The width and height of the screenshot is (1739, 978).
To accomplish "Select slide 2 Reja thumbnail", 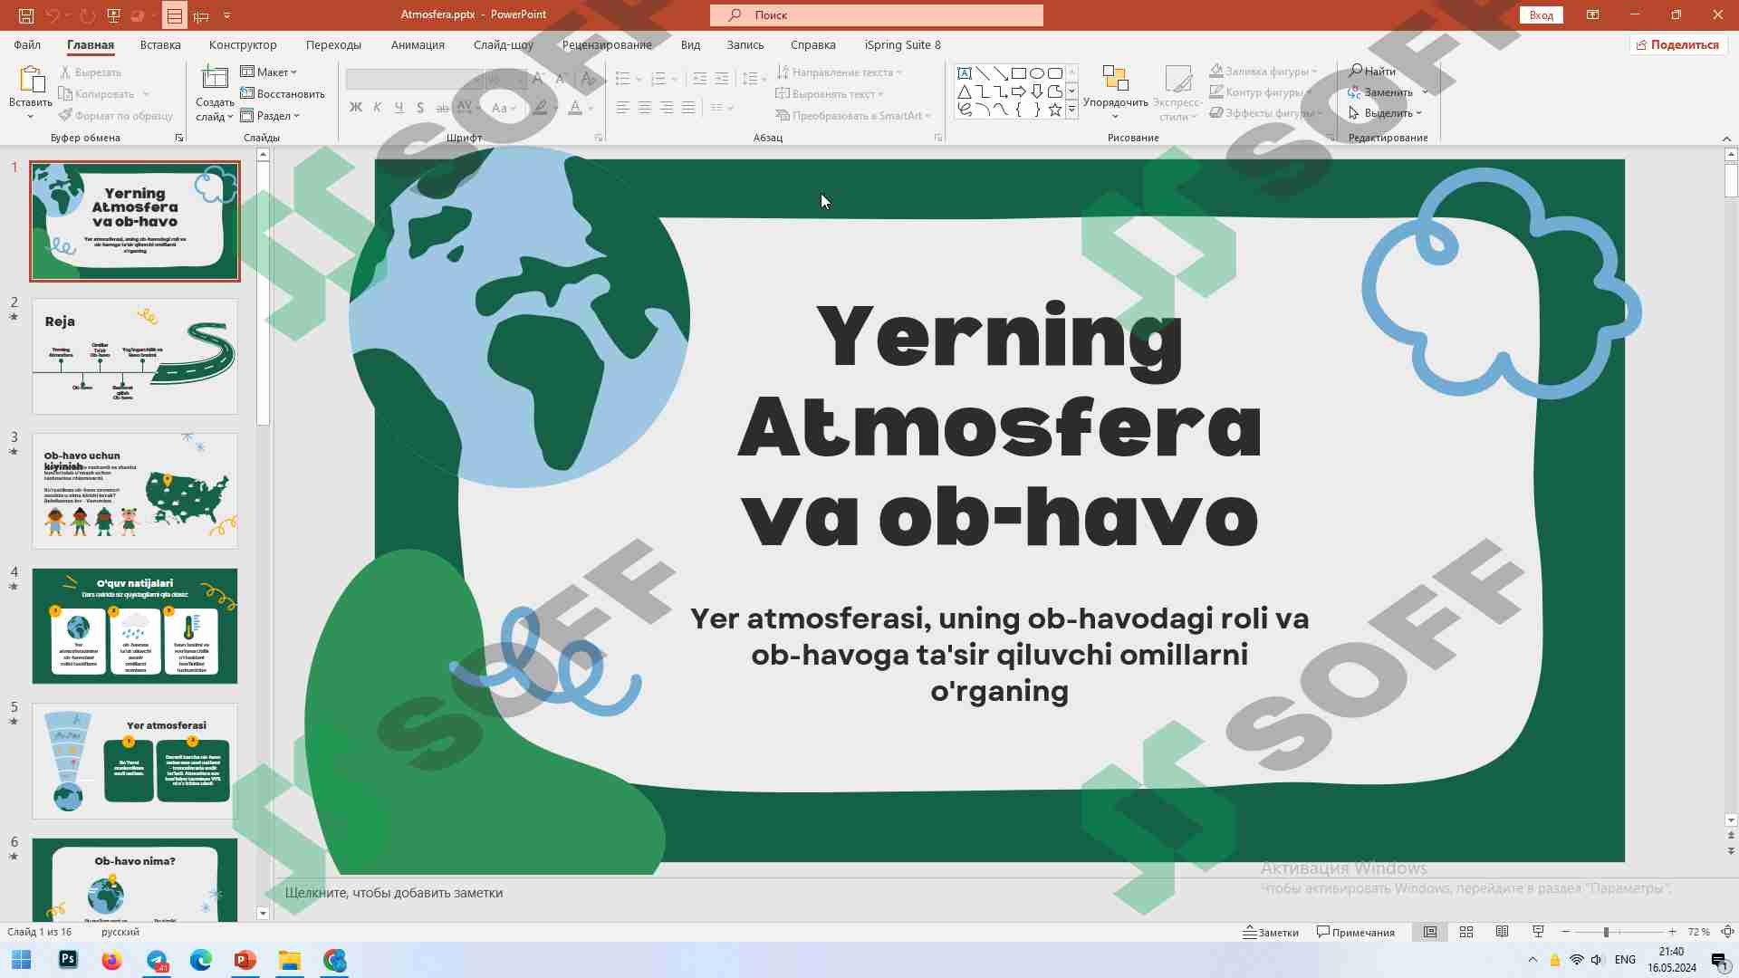I will click(135, 356).
